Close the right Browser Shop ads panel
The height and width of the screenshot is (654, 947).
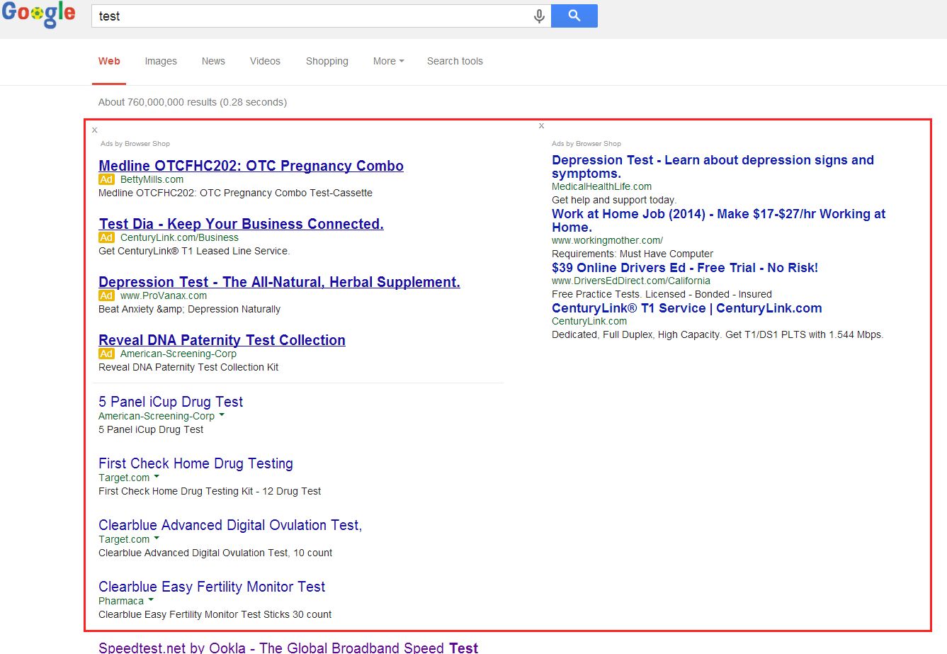coord(541,126)
